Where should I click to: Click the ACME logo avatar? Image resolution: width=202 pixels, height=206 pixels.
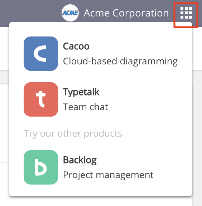click(x=70, y=13)
